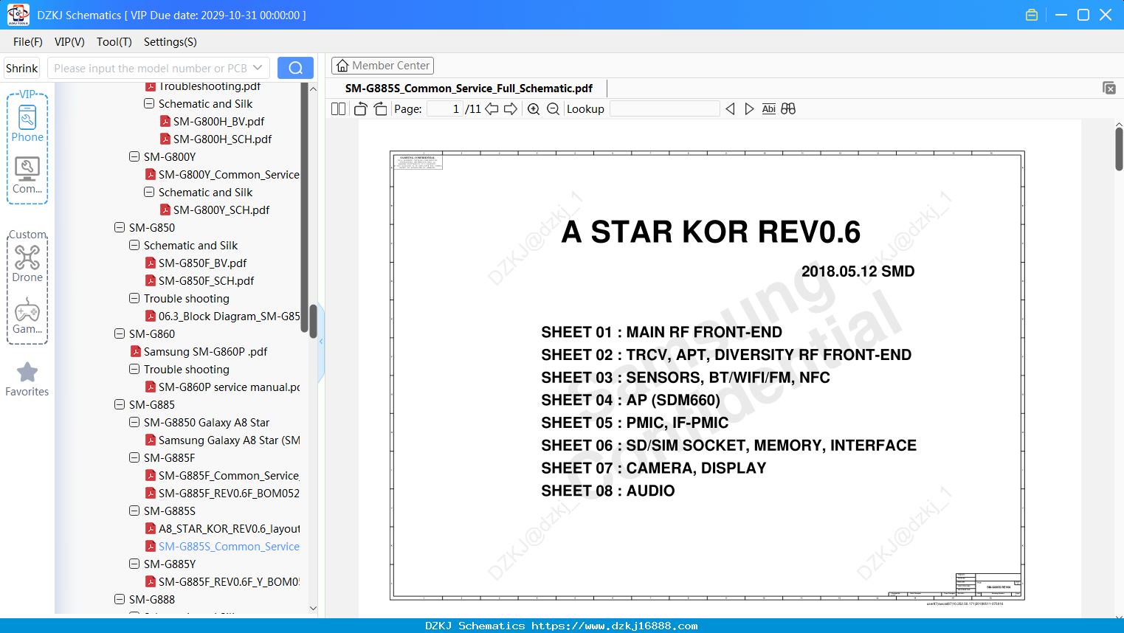Open SM-G885F_REV0.6F_BOM052 file
The width and height of the screenshot is (1124, 633).
(229, 493)
